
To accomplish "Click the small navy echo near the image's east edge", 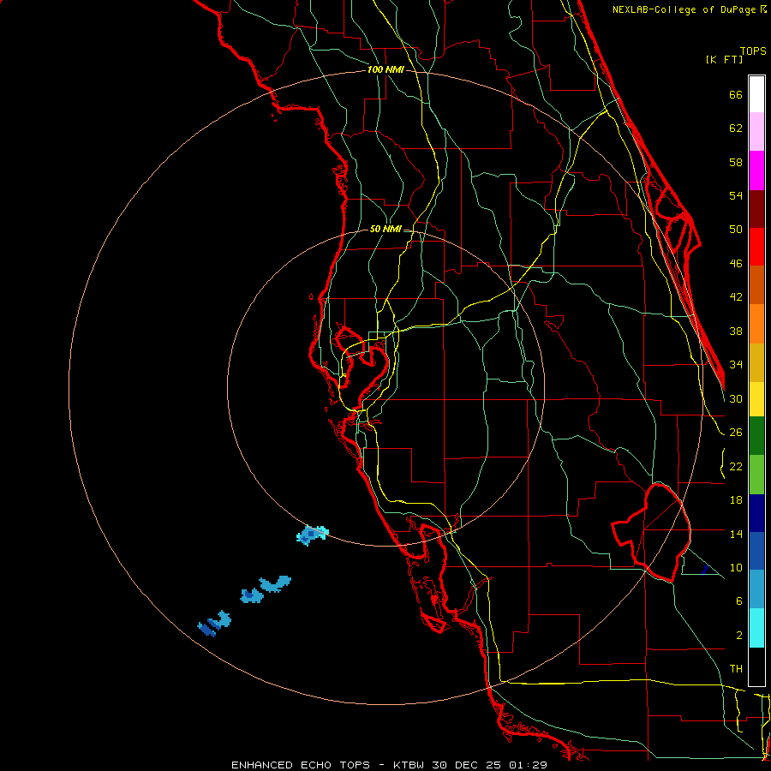I will [x=704, y=570].
